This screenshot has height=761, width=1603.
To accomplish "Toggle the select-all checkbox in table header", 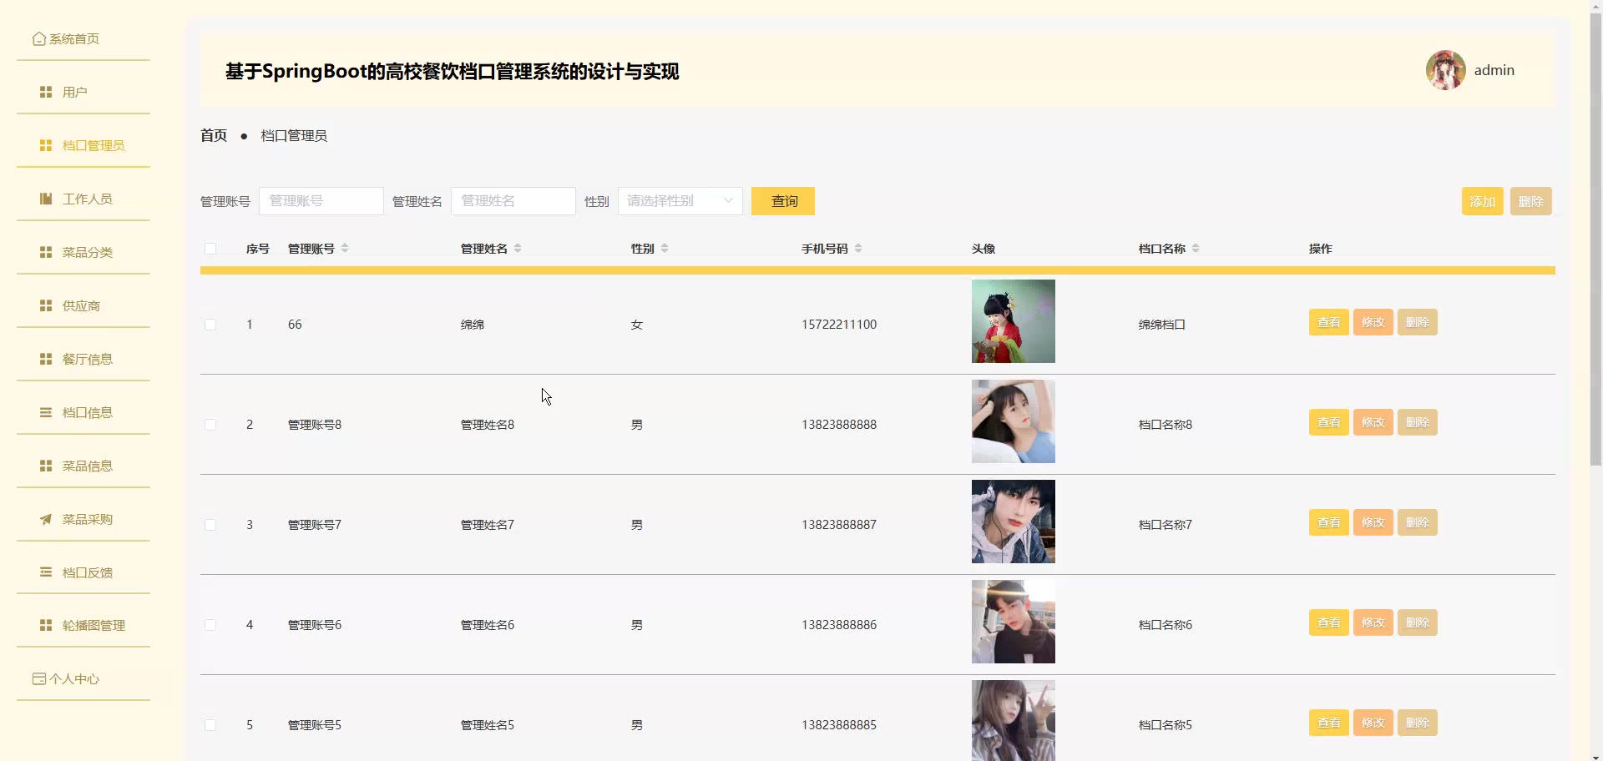I will pos(210,249).
